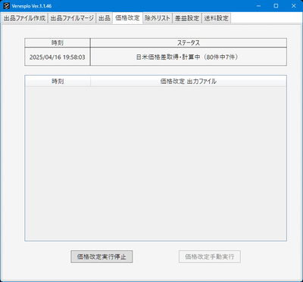This screenshot has width=303, height=282.
Task: Open the 出品ファイル作成 tab
Action: (x=24, y=18)
